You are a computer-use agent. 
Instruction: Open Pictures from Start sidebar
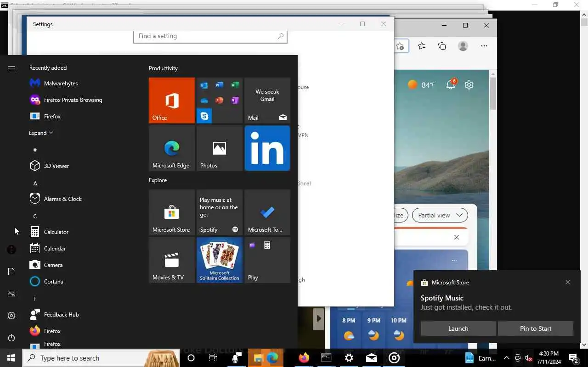(11, 294)
